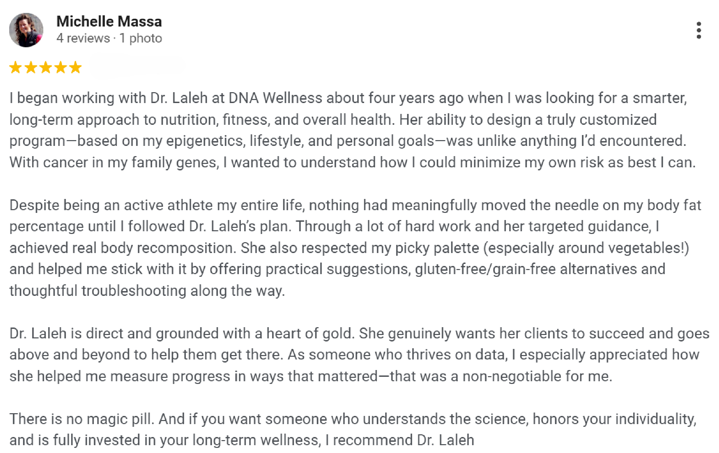Image resolution: width=719 pixels, height=453 pixels.
Task: Click the fifth rating star
Action: click(75, 67)
